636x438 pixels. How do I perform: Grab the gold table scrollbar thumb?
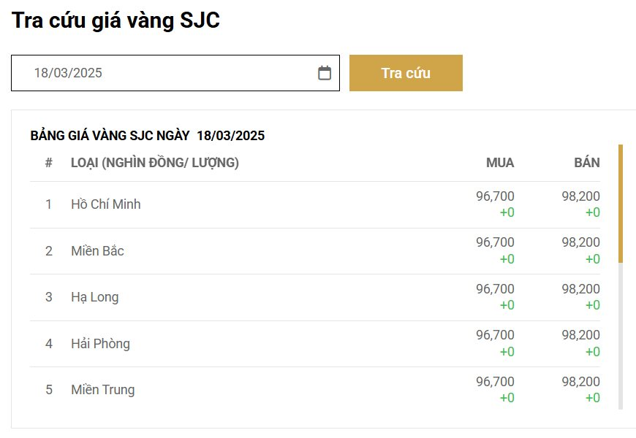point(621,203)
